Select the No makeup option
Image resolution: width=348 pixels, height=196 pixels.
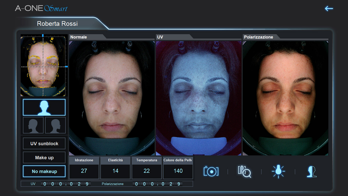coord(44,171)
